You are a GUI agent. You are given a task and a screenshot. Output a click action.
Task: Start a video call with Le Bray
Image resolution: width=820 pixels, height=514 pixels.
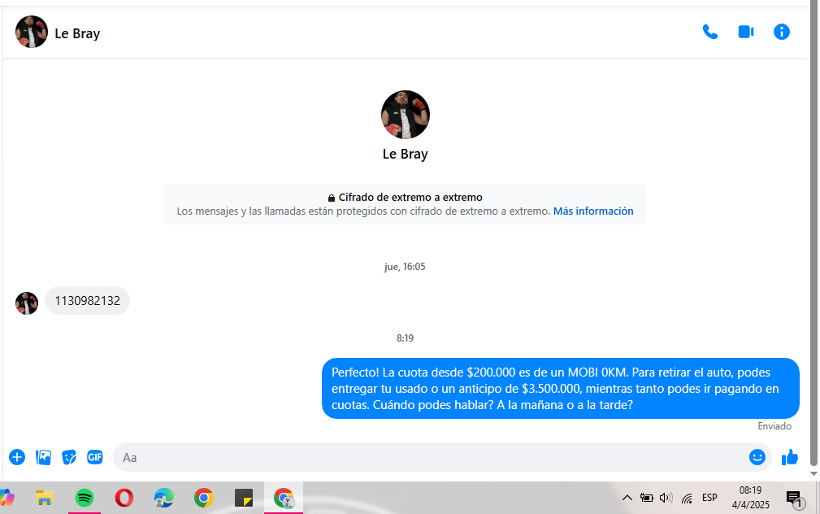click(745, 32)
